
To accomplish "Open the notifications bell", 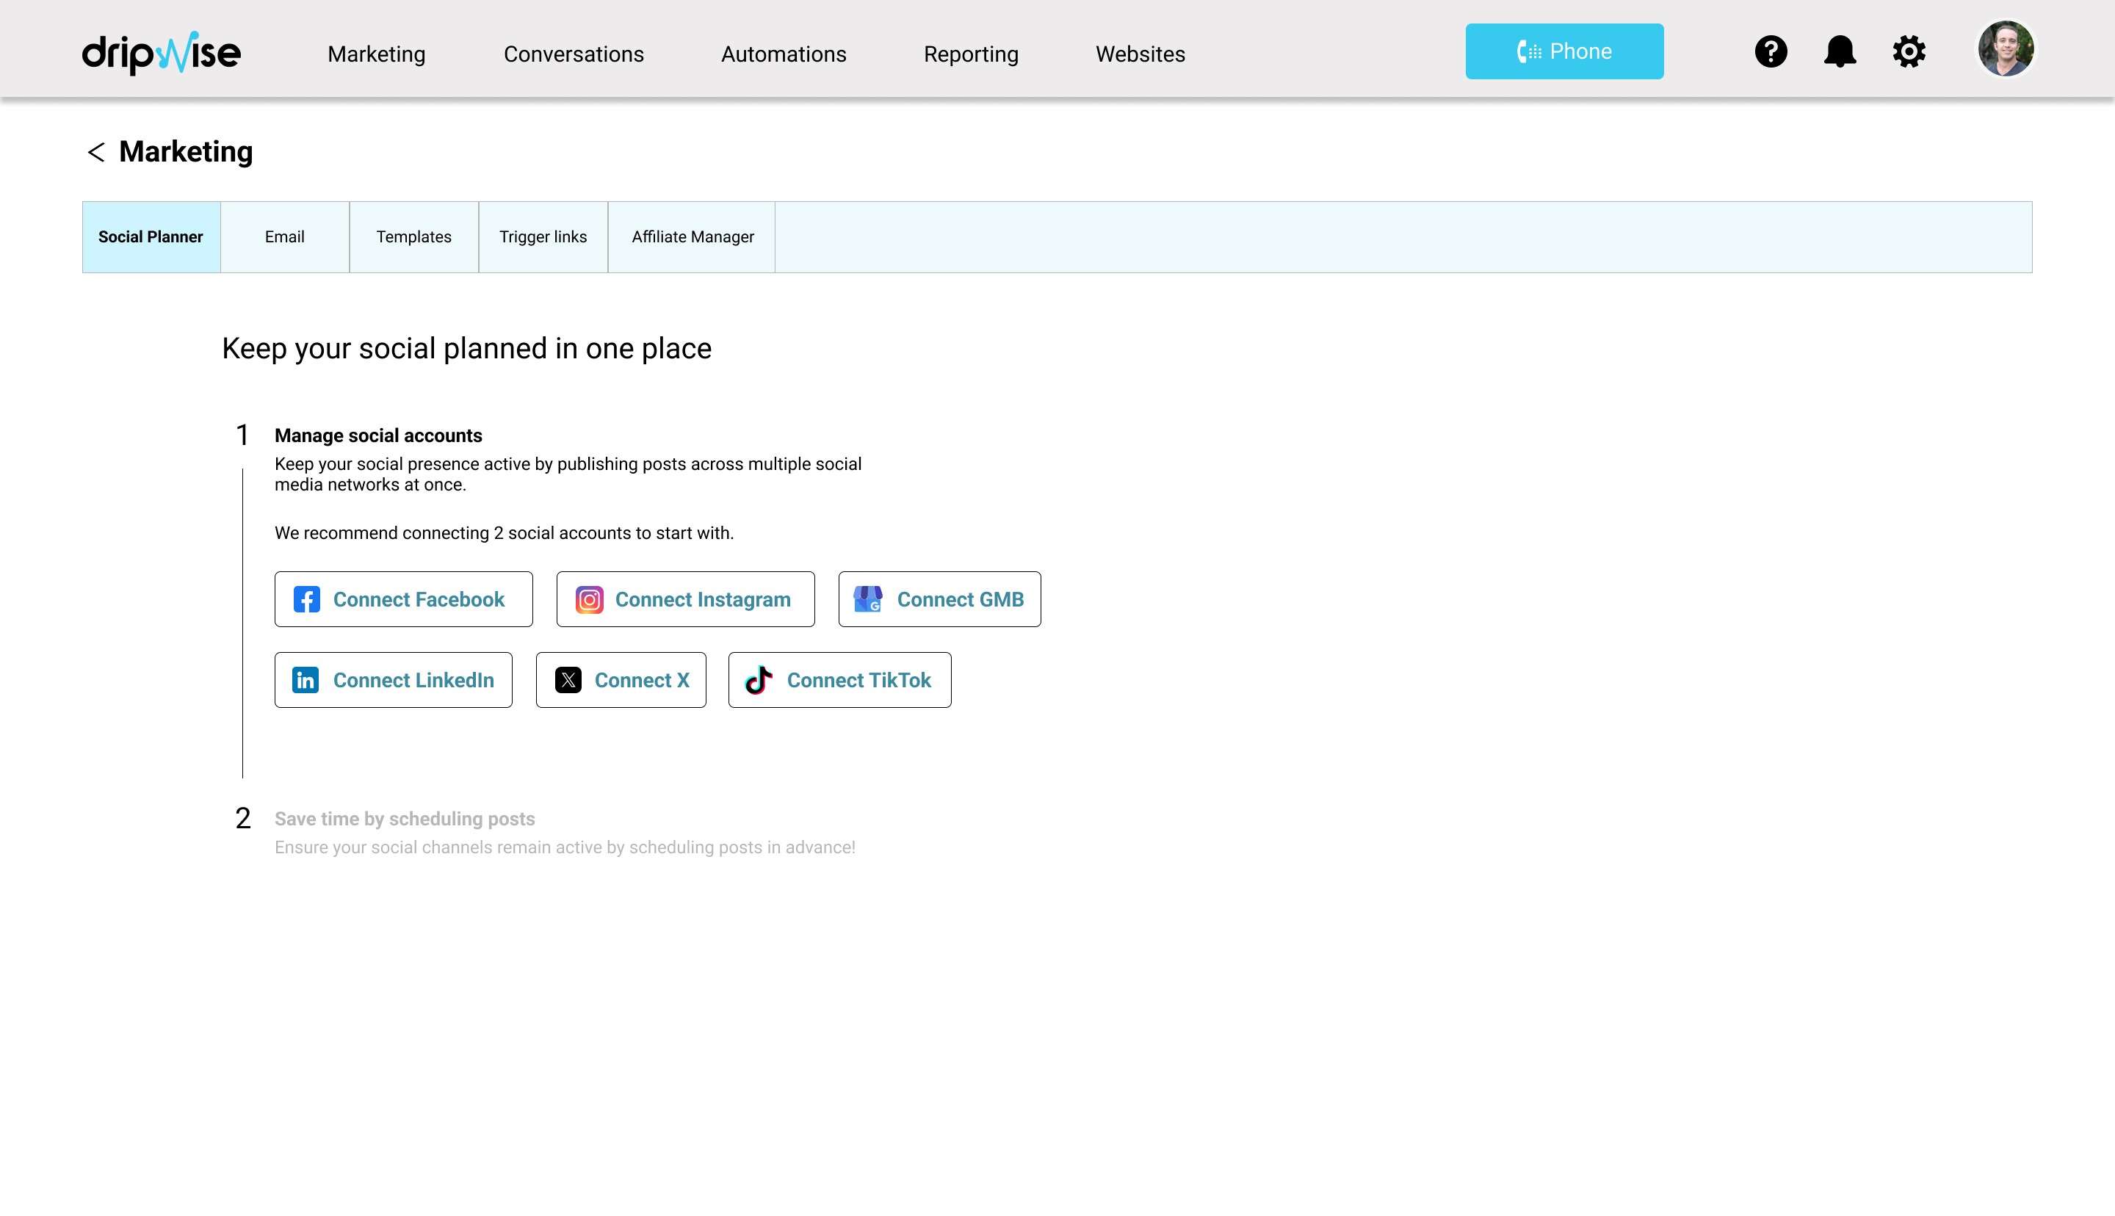I will coord(1840,52).
